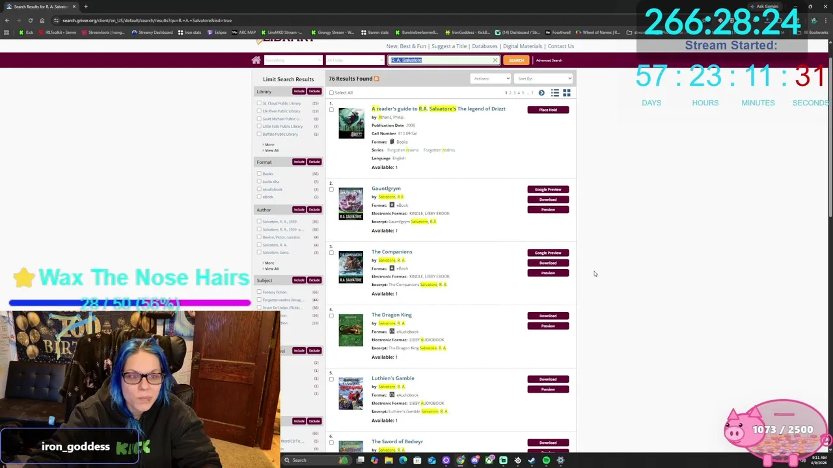The image size is (833, 468).
Task: Click Include button for Library filter
Action: pyautogui.click(x=299, y=92)
